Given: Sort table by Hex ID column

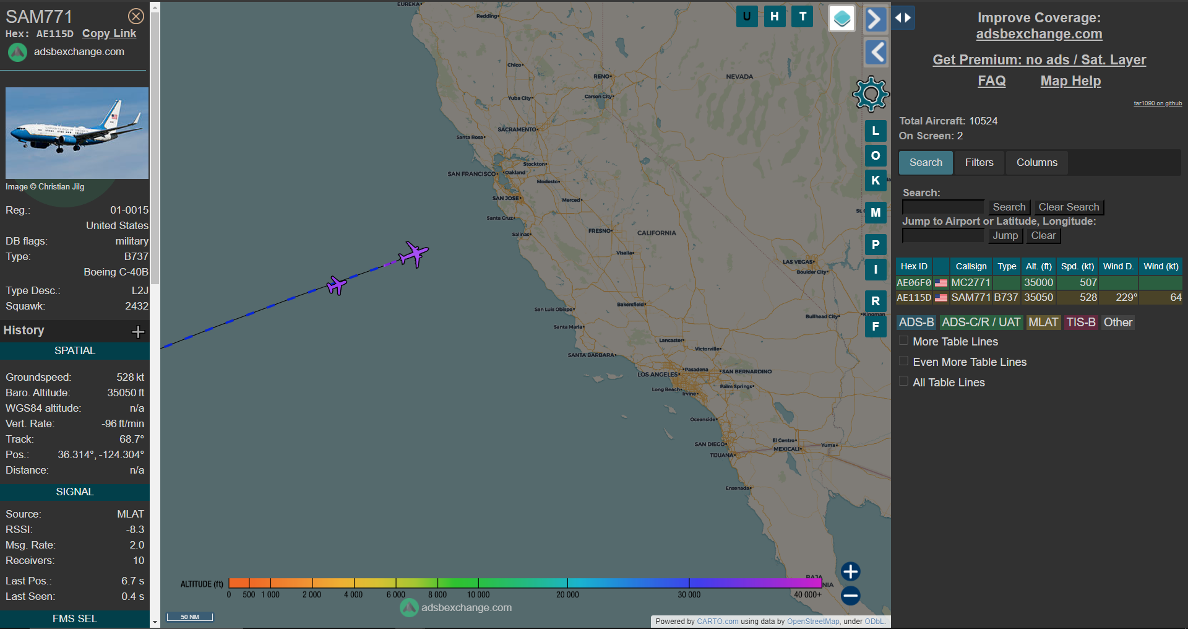Looking at the screenshot, I should coord(914,266).
